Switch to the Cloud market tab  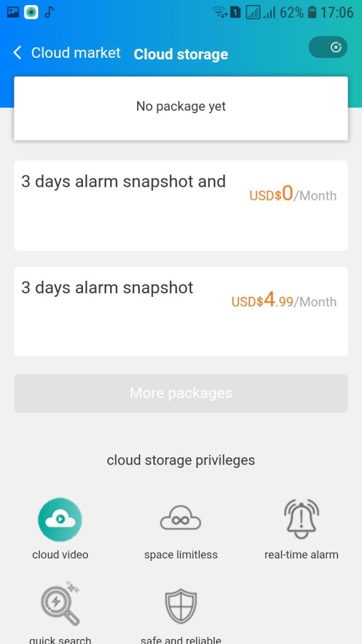76,53
